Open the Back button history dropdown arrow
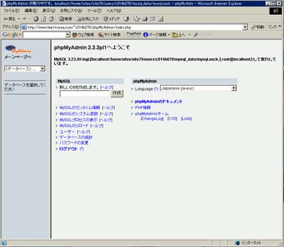 click(x=19, y=19)
